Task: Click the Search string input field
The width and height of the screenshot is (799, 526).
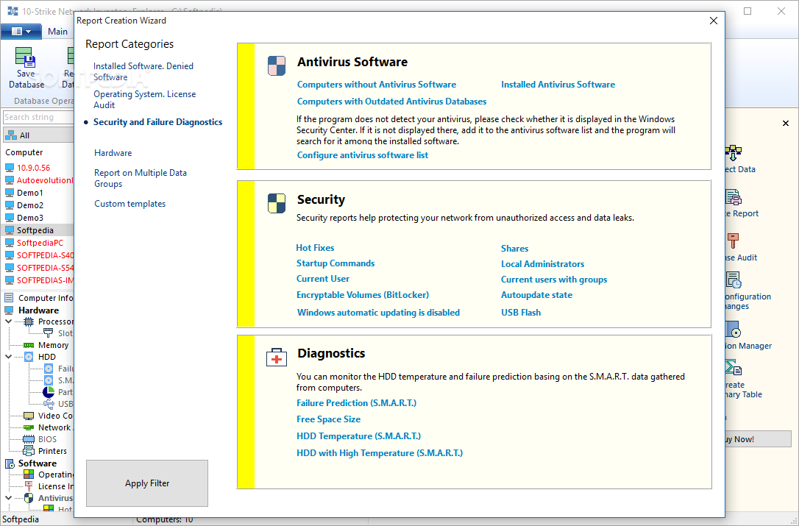Action: tap(39, 117)
